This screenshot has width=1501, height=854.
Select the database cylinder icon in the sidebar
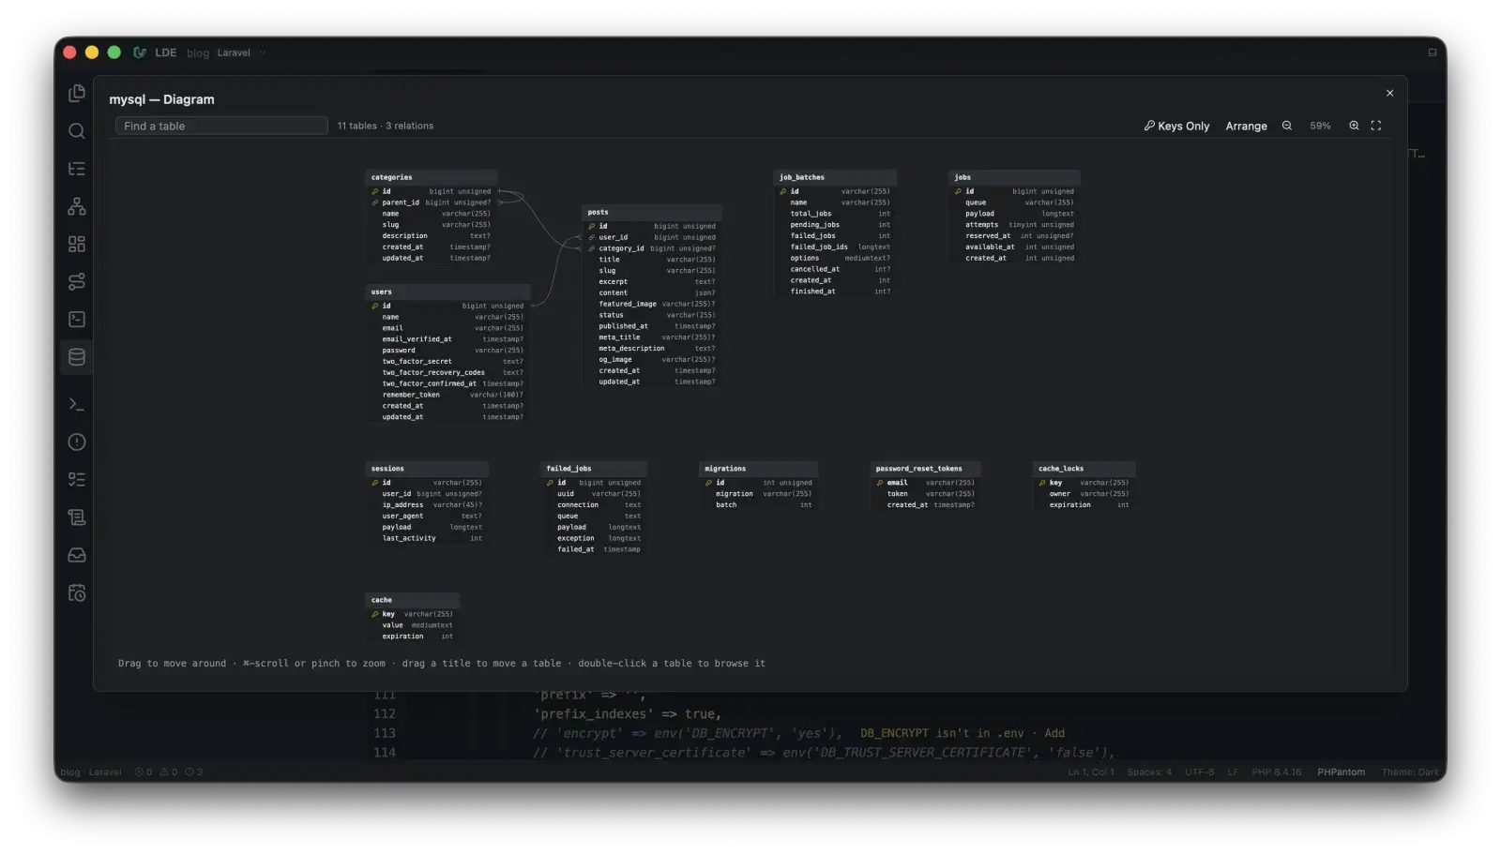[x=77, y=357]
